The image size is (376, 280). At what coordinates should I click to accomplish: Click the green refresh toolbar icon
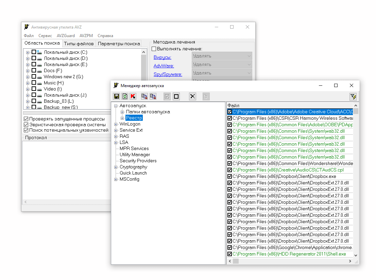click(x=125, y=96)
